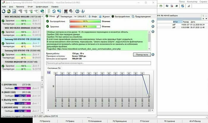Image resolution: width=208 pixels, height=123 pixels.
Task: Click the help icon next to Повтор теста
Action: 153,55
